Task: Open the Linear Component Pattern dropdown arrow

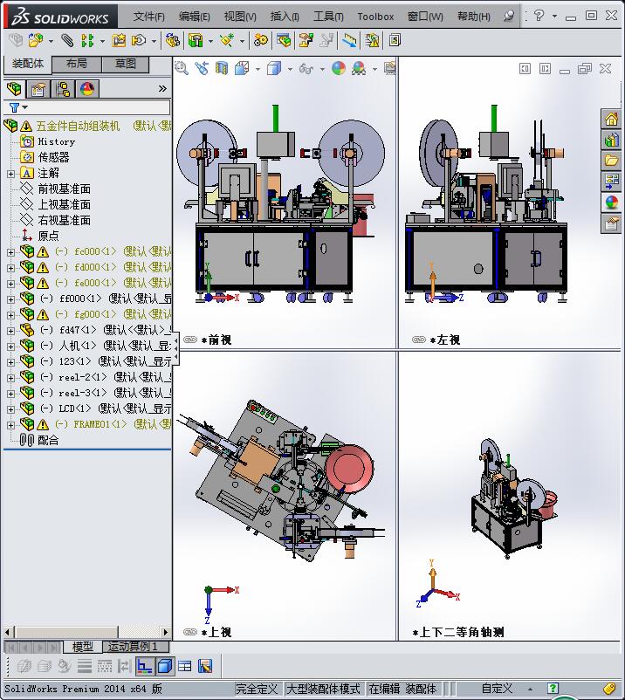Action: point(102,42)
